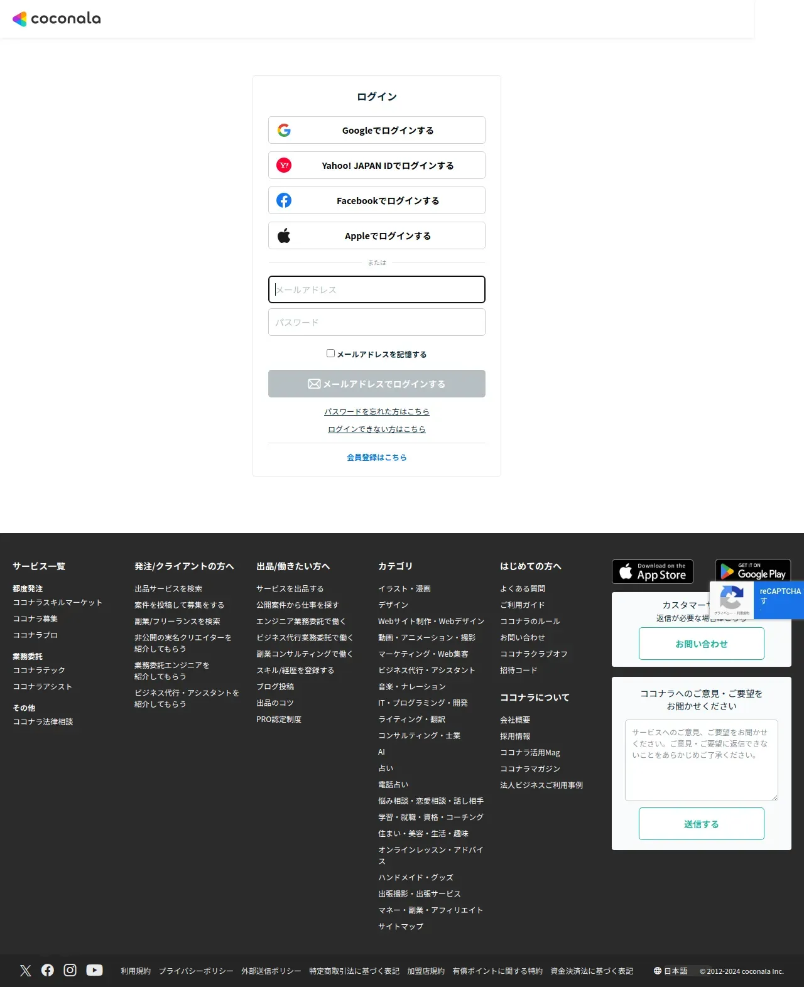Image resolution: width=804 pixels, height=987 pixels.
Task: Log in with Google button
Action: pos(377,130)
